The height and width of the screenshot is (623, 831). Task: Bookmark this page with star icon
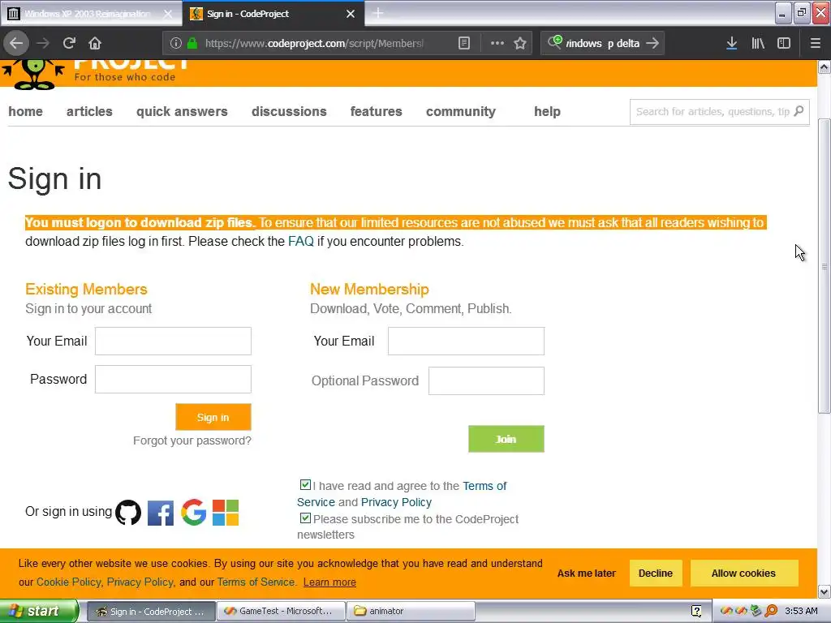pos(520,43)
